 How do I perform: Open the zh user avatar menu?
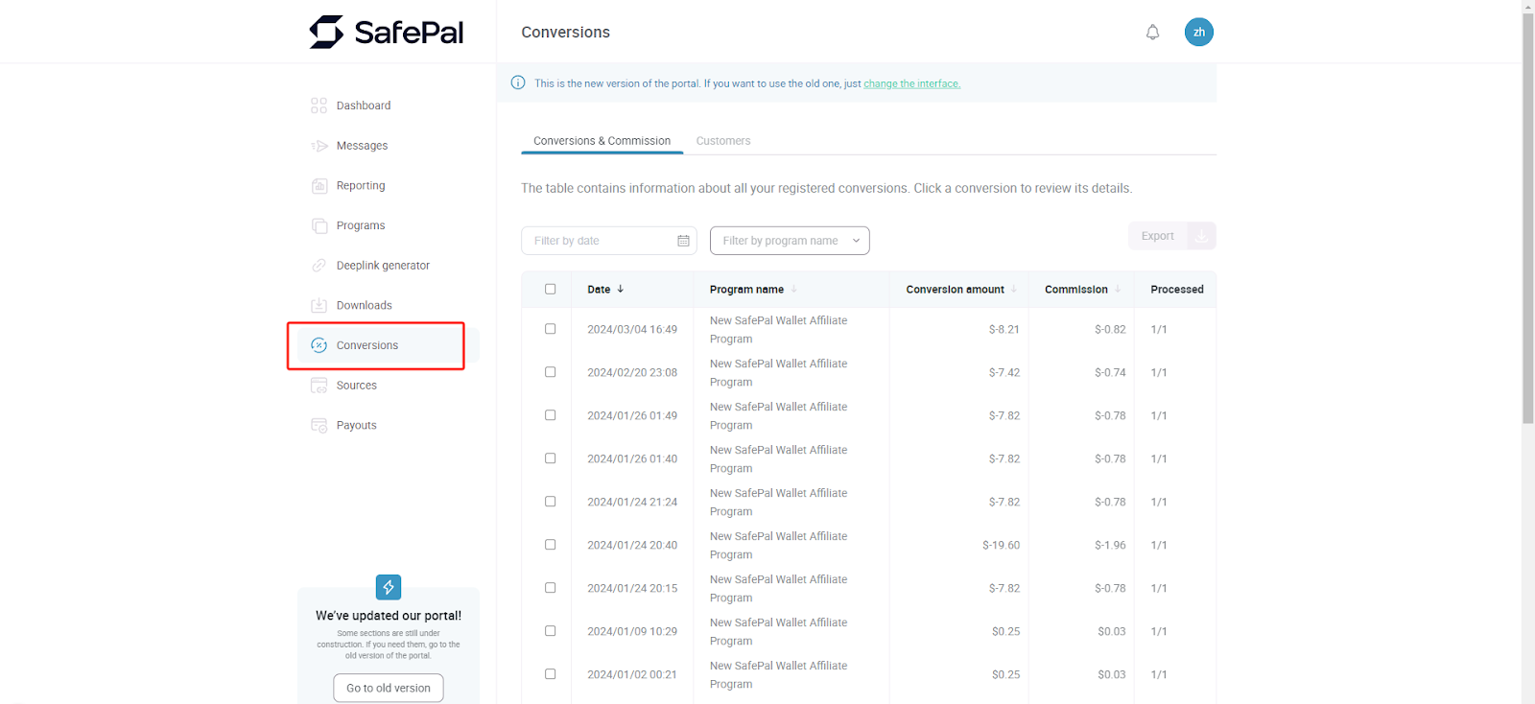(x=1198, y=33)
